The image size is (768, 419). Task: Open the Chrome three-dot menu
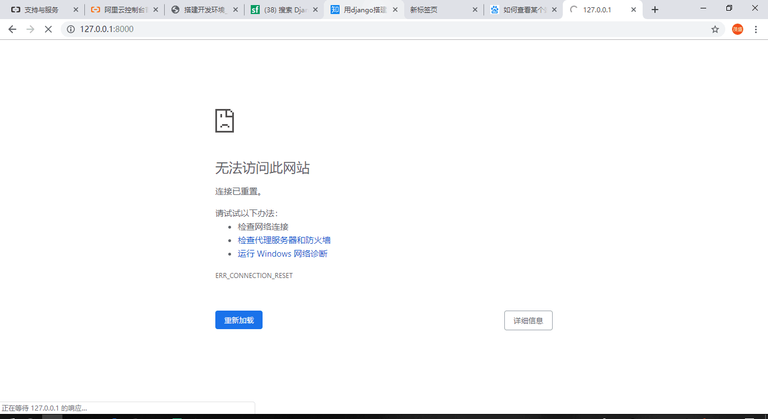[x=756, y=29]
